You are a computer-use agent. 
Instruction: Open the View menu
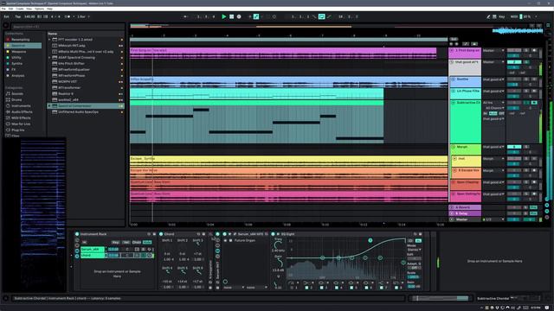click(x=29, y=9)
